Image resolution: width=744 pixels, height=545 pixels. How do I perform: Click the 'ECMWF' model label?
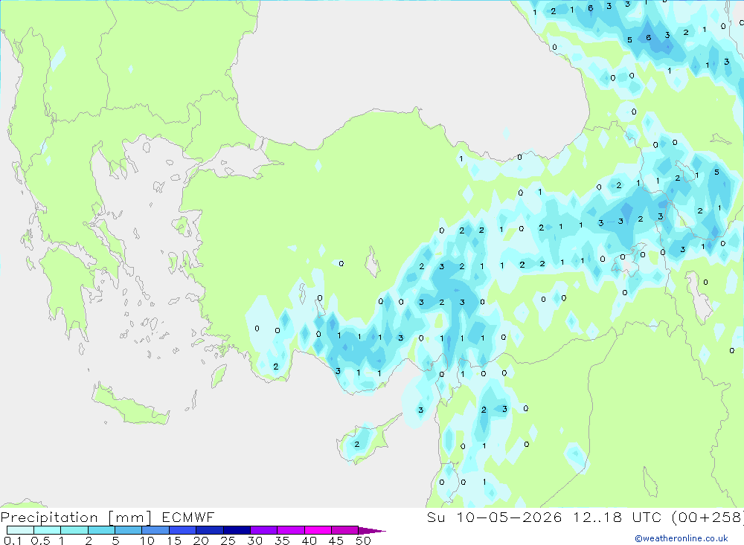point(188,517)
